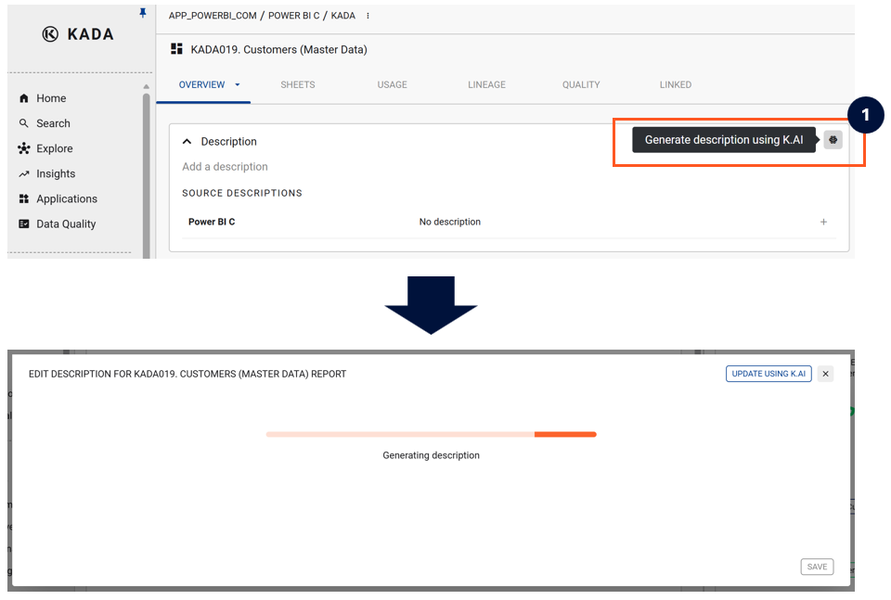Click the Add a description field
The image size is (891, 600).
coord(225,167)
